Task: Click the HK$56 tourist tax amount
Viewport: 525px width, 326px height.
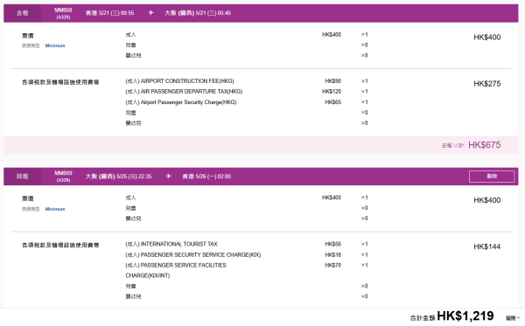Action: [332, 244]
